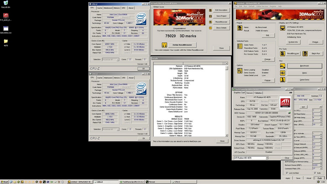The width and height of the screenshot is (327, 184).
Task: Switch to Memset from the taskbar
Action: pos(158,182)
